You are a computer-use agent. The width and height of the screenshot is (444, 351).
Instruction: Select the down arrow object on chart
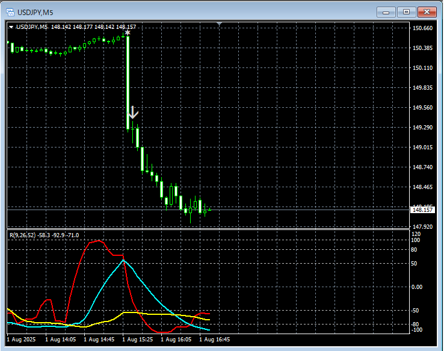click(x=132, y=112)
